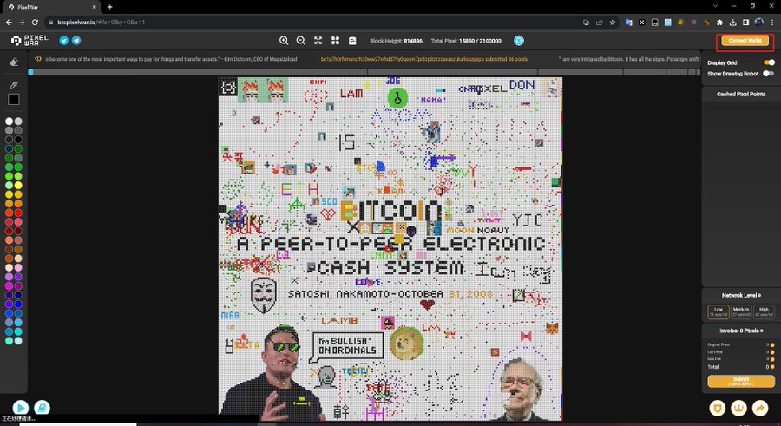Enable the Show Drawing Robot switch
This screenshot has height=426, width=781.
(x=768, y=74)
